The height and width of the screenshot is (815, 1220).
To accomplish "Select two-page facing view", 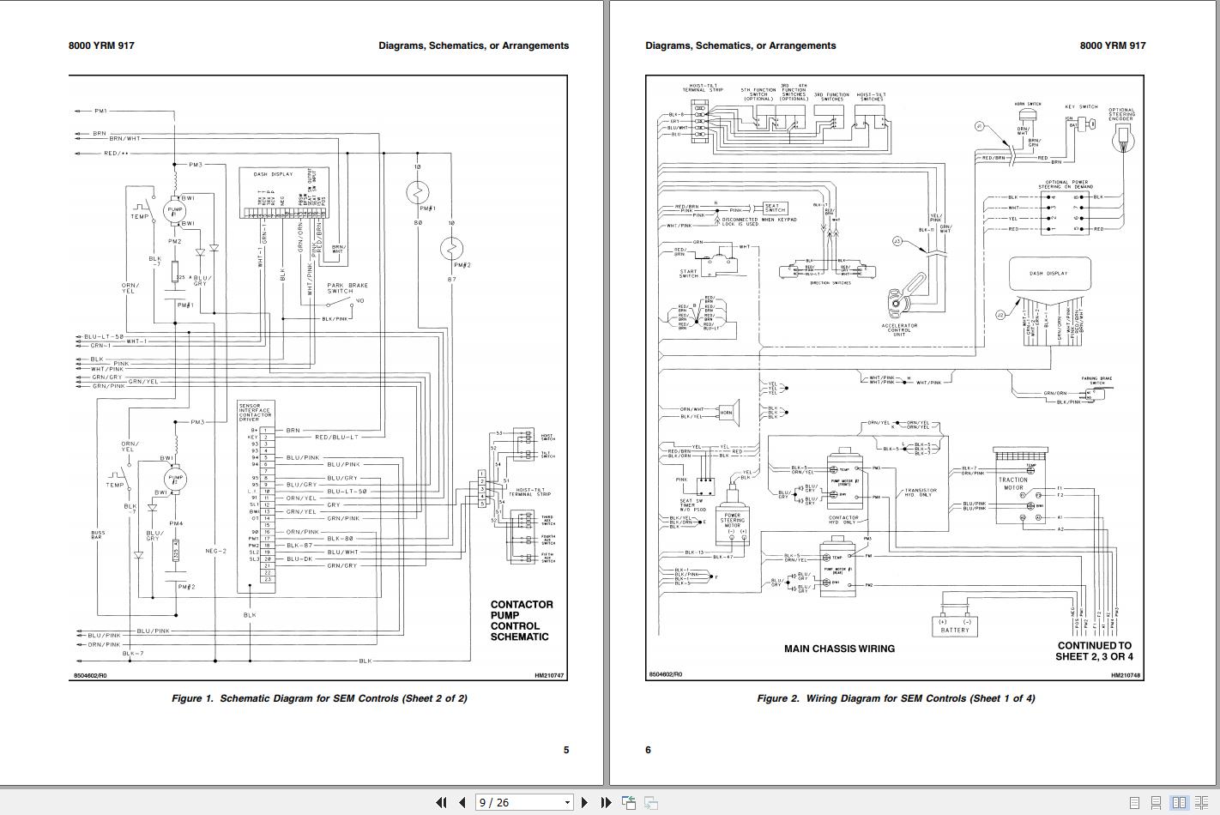I will 1180,802.
